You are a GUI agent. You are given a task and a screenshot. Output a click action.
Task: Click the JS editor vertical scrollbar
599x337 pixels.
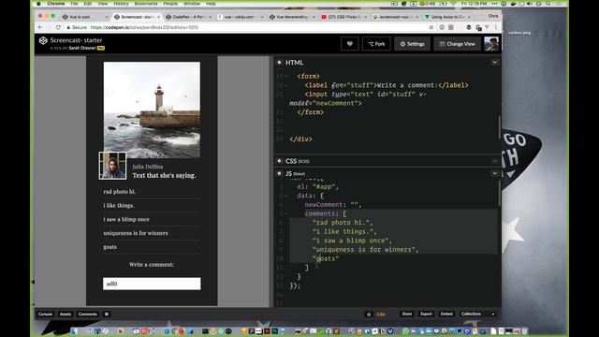point(499,194)
